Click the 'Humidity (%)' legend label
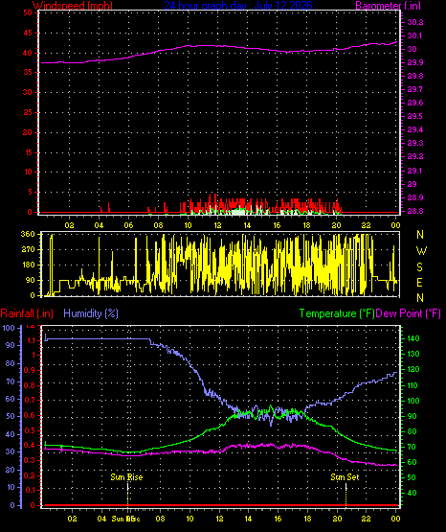The image size is (446, 532). click(x=91, y=313)
